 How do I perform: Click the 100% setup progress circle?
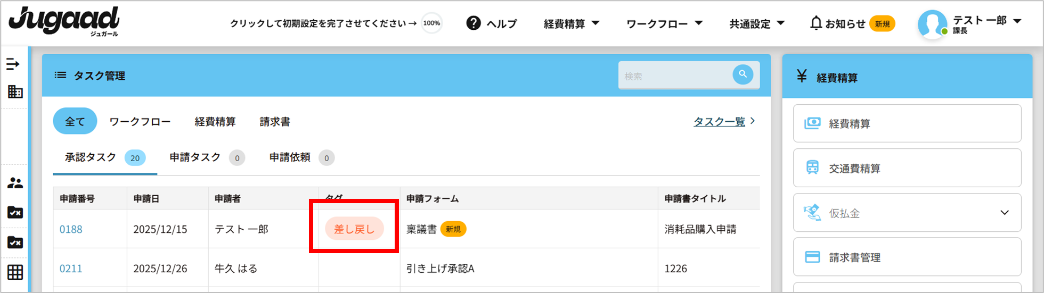click(431, 23)
